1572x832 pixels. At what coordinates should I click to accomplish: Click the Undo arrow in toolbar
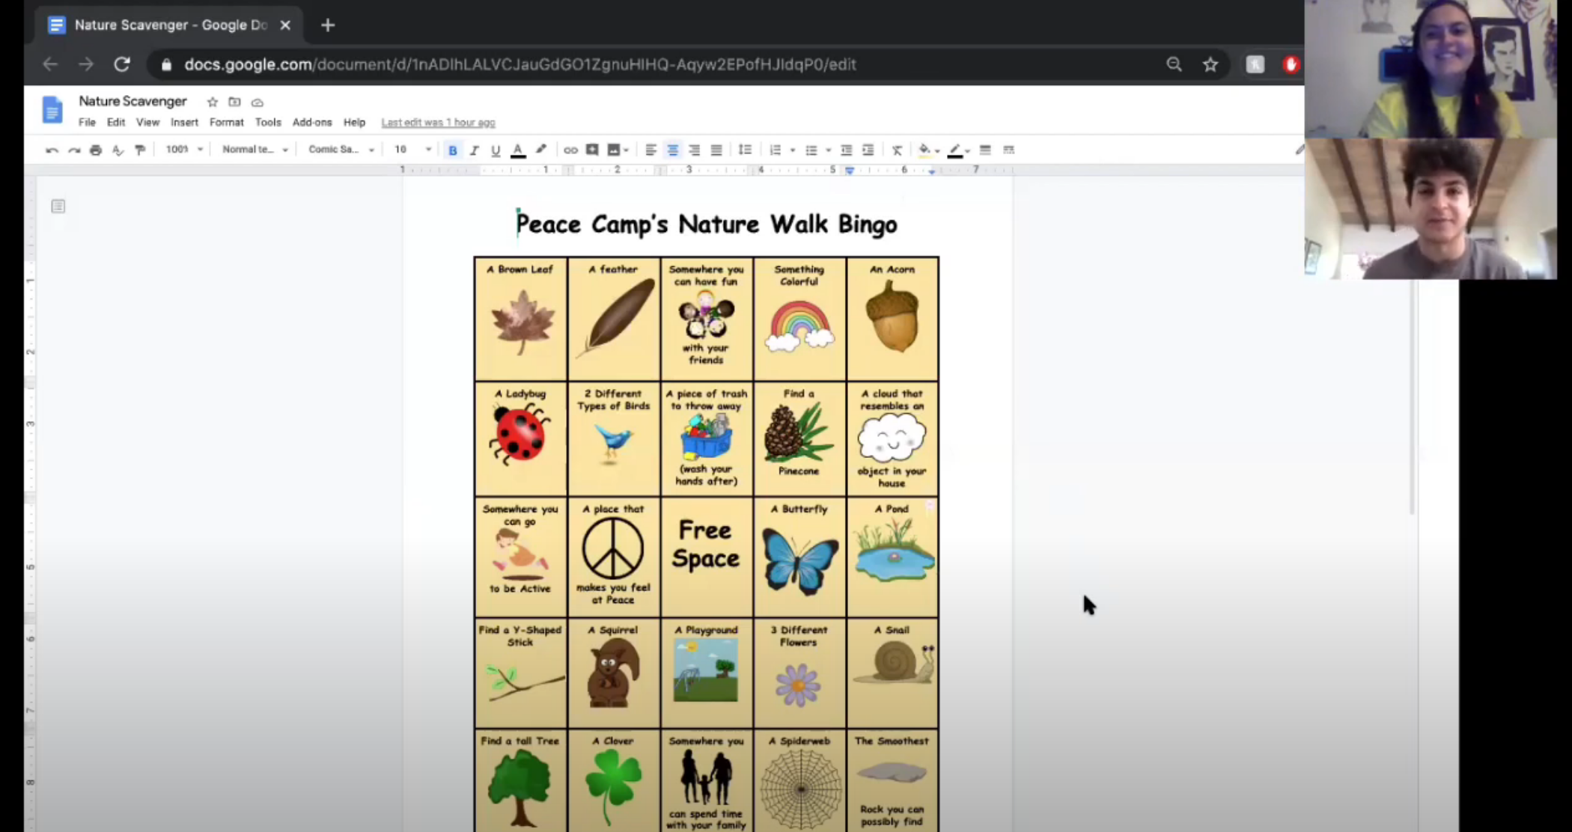(52, 150)
